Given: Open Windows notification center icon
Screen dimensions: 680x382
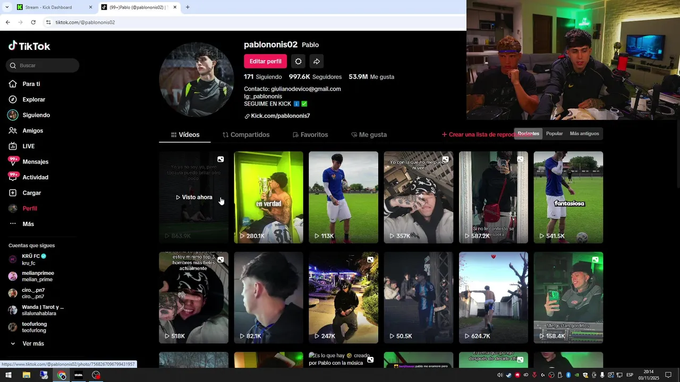Looking at the screenshot, I should (668, 375).
